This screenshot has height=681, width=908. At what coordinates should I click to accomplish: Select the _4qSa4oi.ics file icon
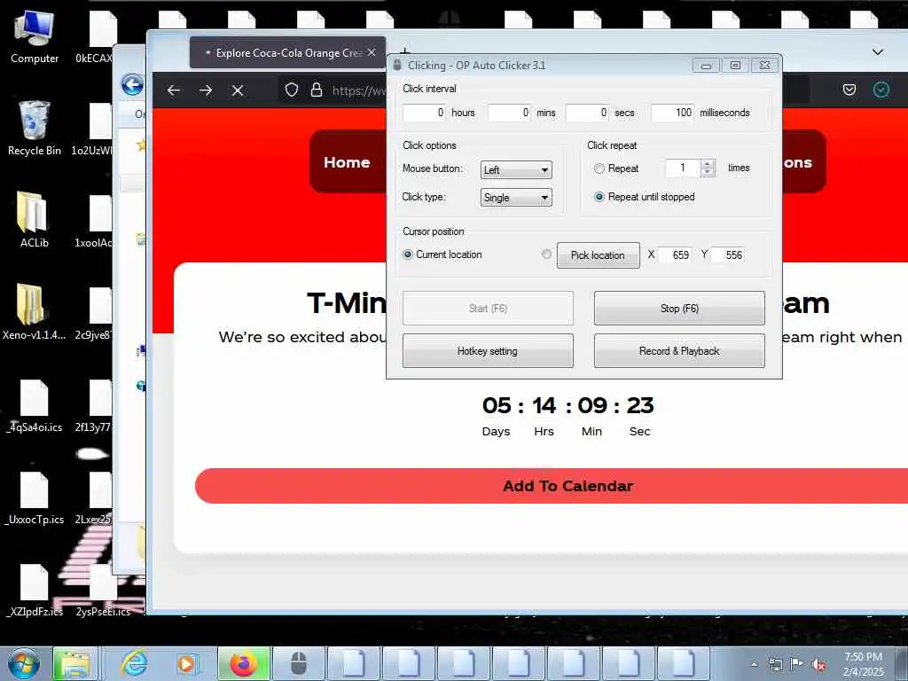(35, 405)
